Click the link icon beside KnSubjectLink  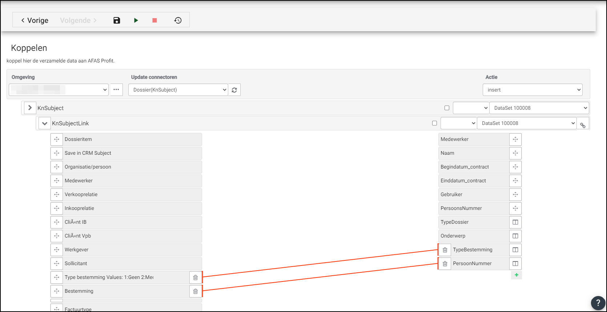(583, 125)
